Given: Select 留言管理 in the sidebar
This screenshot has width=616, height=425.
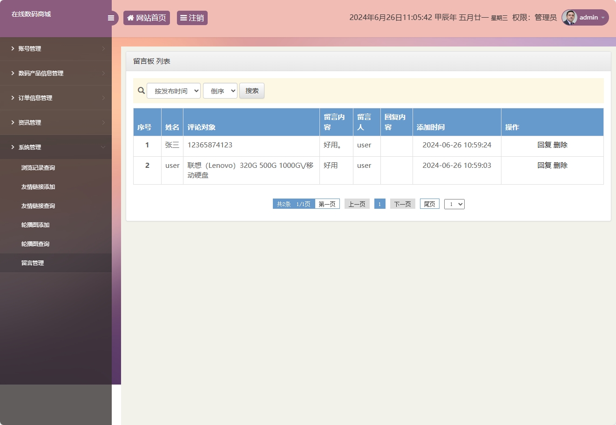Looking at the screenshot, I should 33,263.
